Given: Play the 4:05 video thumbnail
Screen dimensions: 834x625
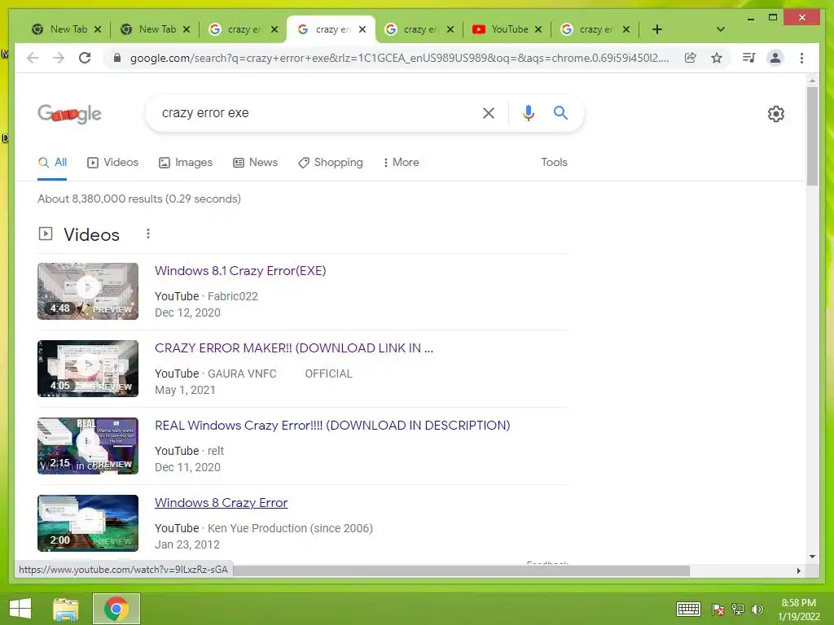Looking at the screenshot, I should pyautogui.click(x=88, y=369).
